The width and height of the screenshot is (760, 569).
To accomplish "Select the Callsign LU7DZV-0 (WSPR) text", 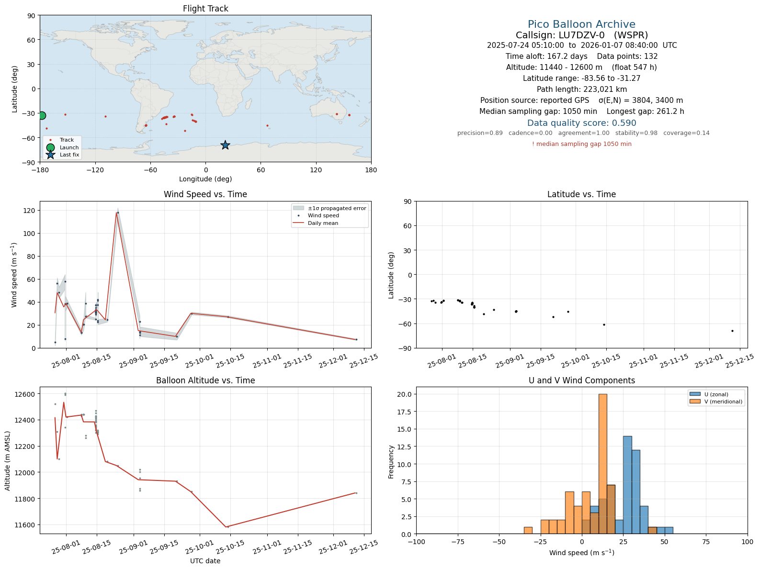I will pos(581,35).
